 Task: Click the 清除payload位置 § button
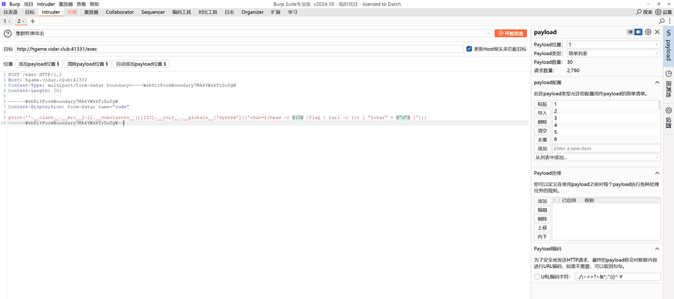coord(88,64)
